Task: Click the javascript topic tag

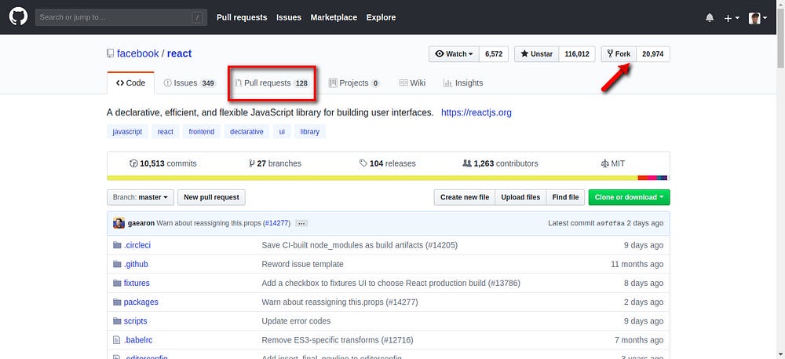Action: (x=127, y=132)
